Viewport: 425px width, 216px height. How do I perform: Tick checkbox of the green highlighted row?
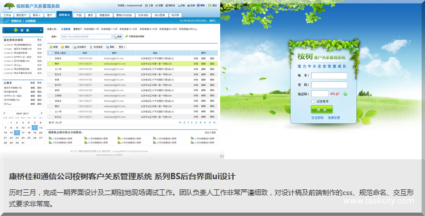pyautogui.click(x=51, y=63)
